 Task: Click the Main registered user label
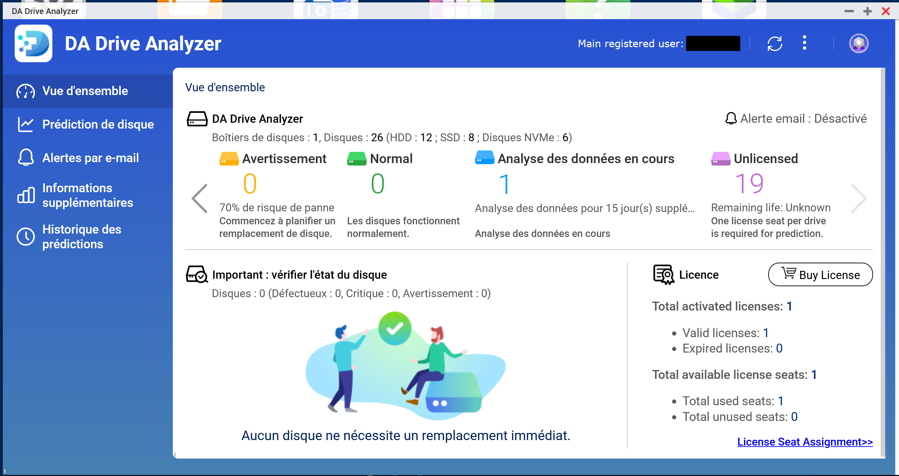[x=630, y=43]
